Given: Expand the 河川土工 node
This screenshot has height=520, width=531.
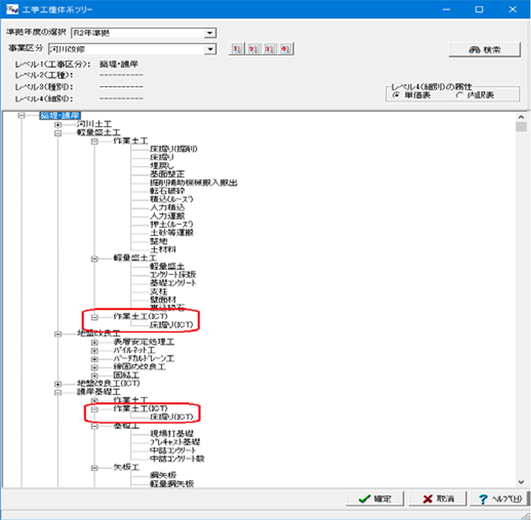Looking at the screenshot, I should coord(58,124).
